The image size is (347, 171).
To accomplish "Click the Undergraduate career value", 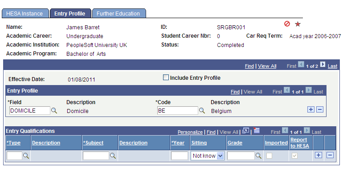I will 85,36.
